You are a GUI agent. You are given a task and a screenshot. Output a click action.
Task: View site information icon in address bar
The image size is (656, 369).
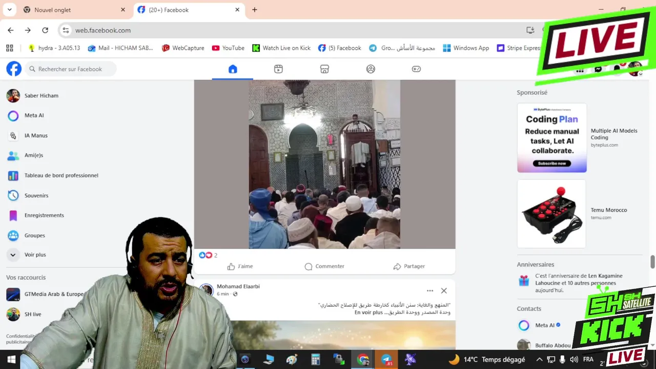click(66, 30)
